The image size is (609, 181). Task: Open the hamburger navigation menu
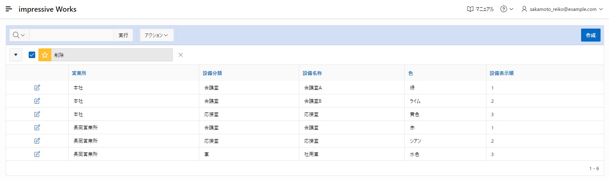click(9, 9)
